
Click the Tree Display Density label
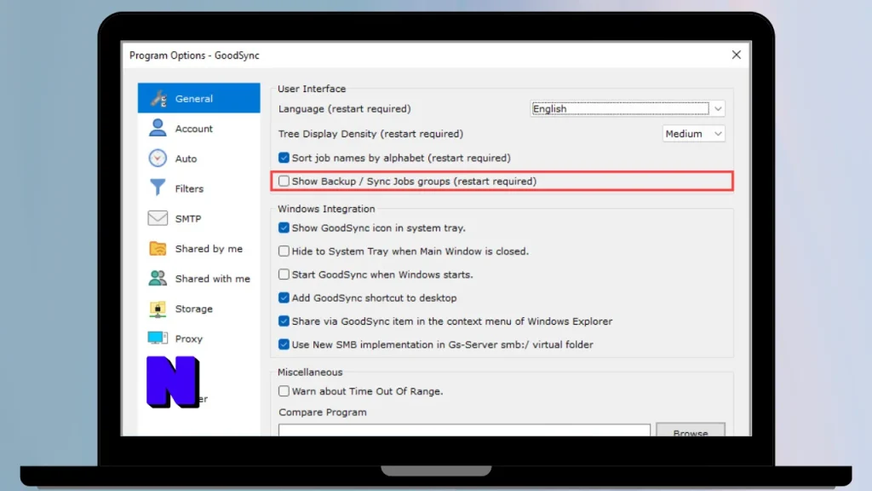(371, 134)
